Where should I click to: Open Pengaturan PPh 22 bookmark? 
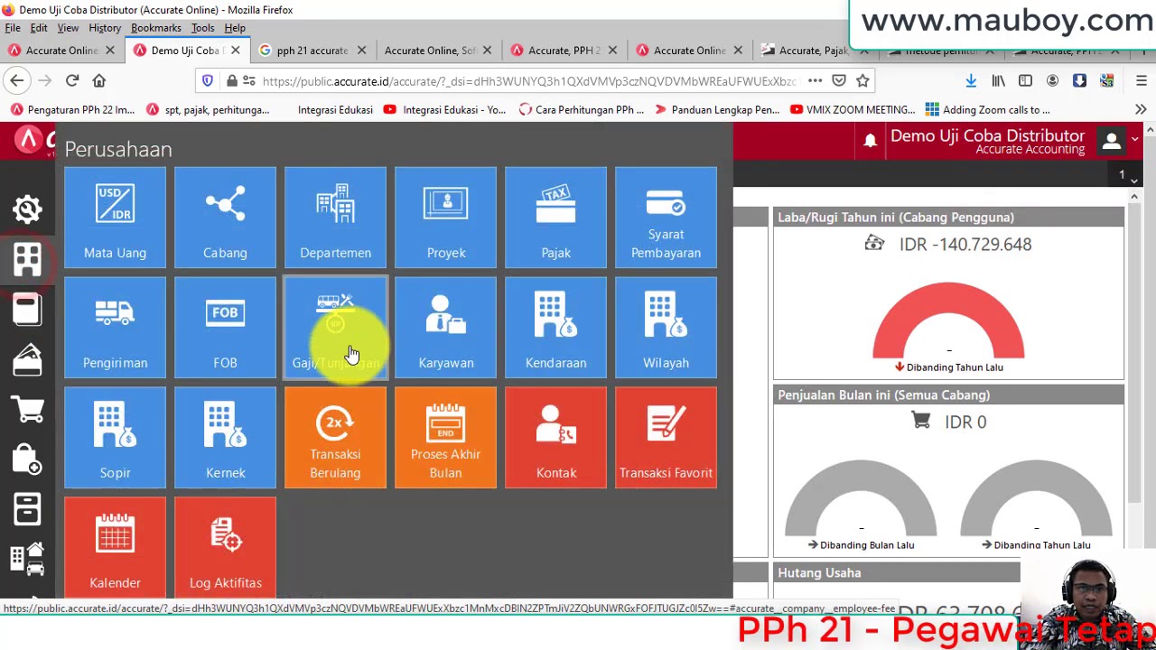[x=72, y=109]
